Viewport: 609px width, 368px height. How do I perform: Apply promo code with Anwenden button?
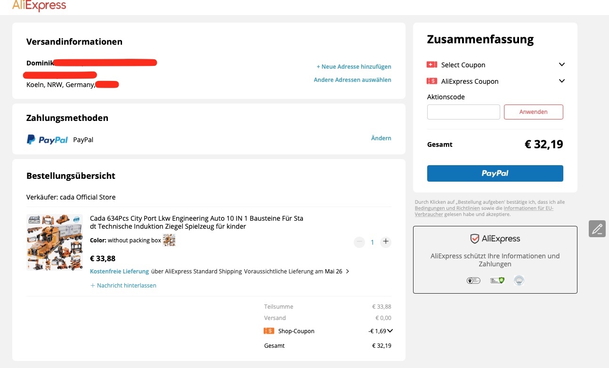(533, 112)
